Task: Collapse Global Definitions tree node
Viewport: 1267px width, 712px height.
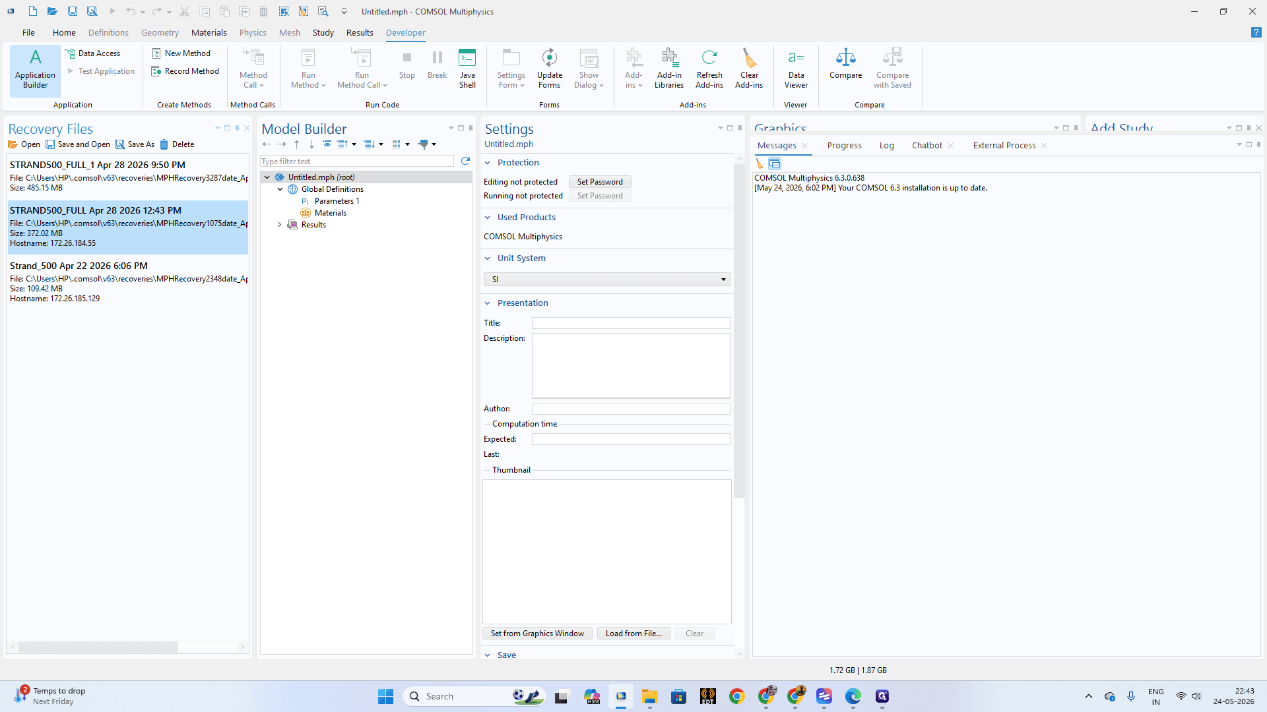Action: click(280, 189)
